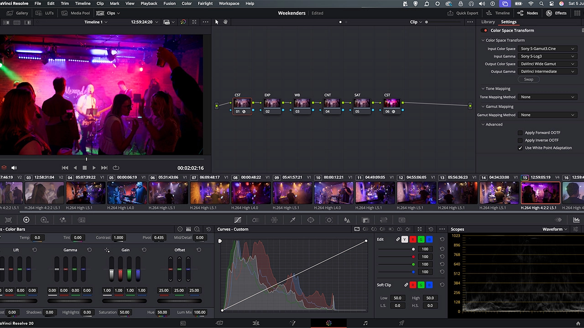The width and height of the screenshot is (584, 328).
Task: Open the timecode 12:59:24:20 dropdown
Action: click(x=145, y=22)
